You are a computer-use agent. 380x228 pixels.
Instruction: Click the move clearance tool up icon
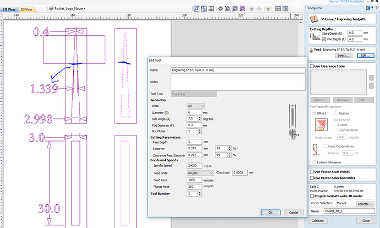[371, 78]
